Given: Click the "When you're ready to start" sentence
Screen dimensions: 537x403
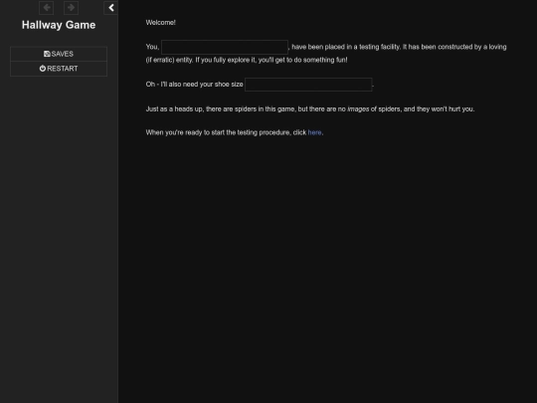Looking at the screenshot, I should tap(235, 132).
